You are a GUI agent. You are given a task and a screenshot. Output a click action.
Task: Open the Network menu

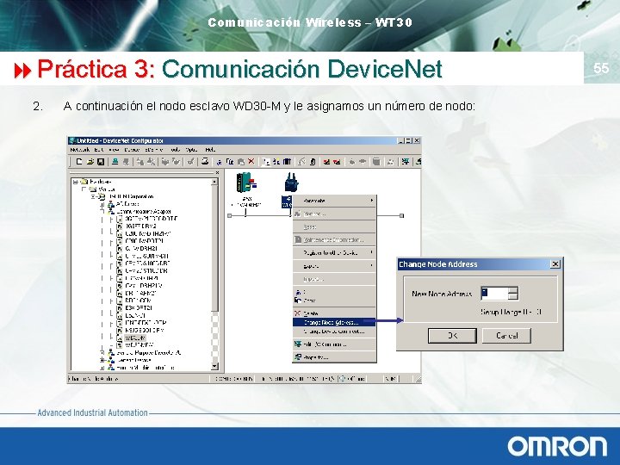80,150
